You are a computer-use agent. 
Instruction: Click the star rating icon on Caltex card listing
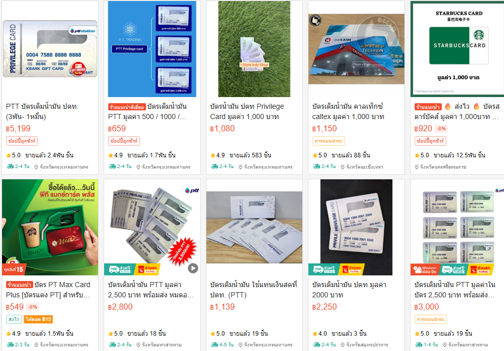point(315,155)
